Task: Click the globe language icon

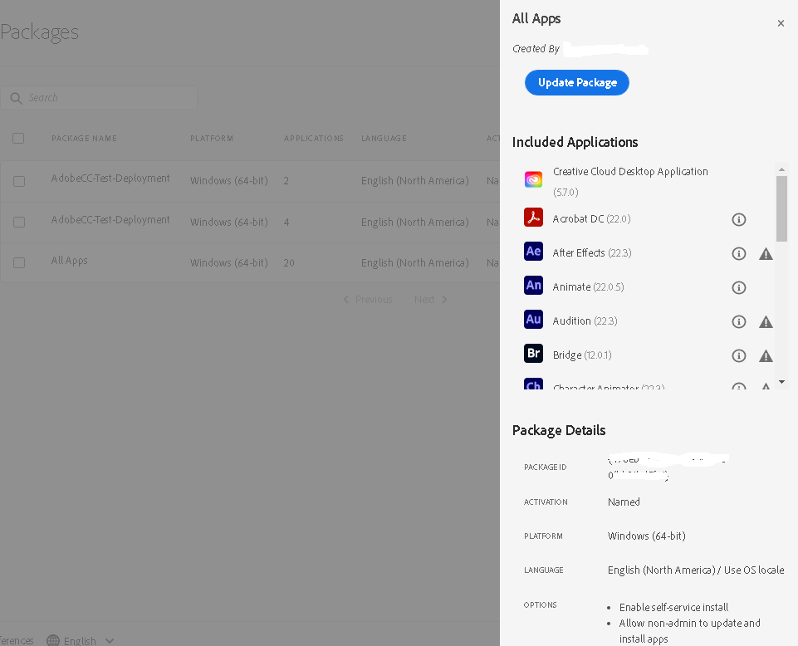Action: [x=53, y=640]
